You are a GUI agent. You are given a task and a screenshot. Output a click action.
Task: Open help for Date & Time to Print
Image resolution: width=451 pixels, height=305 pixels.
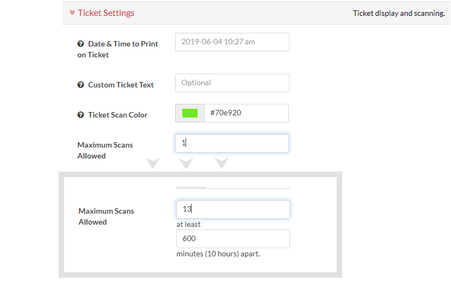coord(80,44)
